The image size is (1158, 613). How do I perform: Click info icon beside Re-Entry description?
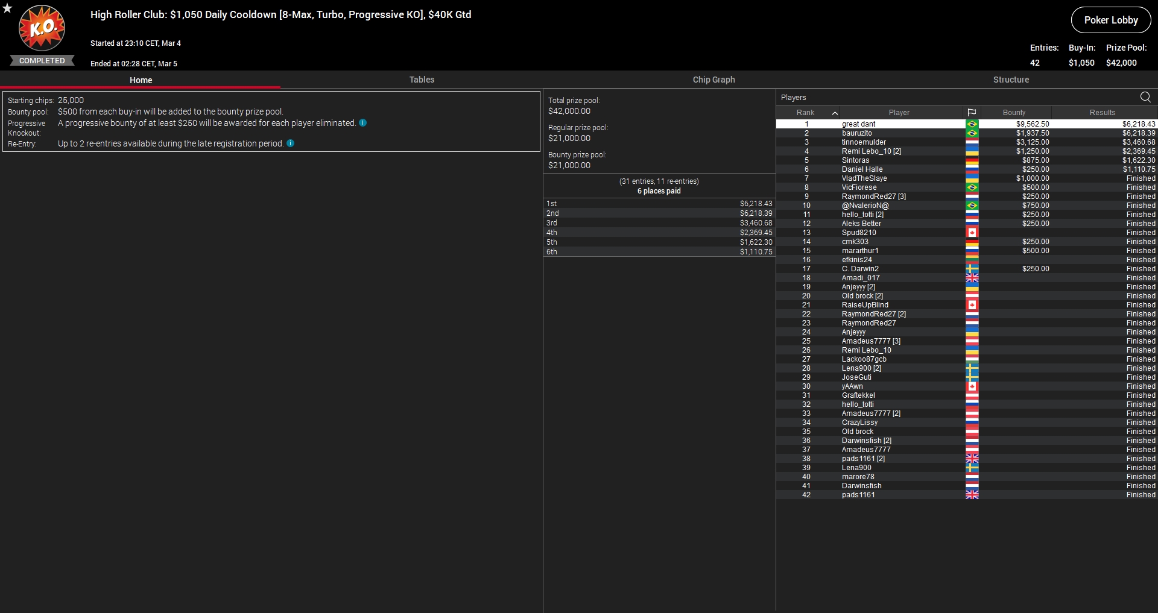click(x=291, y=143)
